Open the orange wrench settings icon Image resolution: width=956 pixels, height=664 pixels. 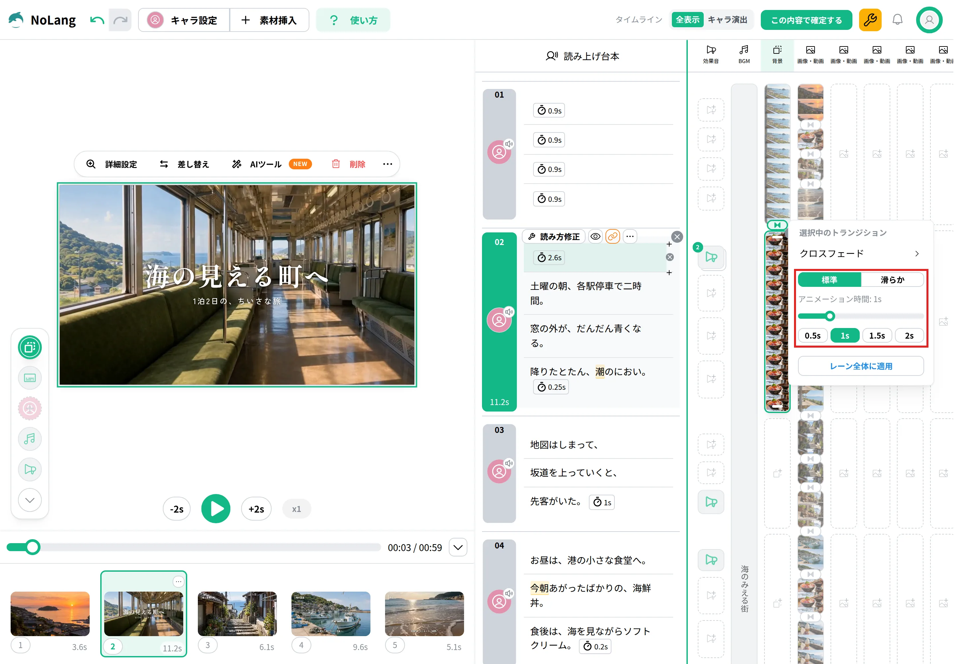click(x=870, y=20)
